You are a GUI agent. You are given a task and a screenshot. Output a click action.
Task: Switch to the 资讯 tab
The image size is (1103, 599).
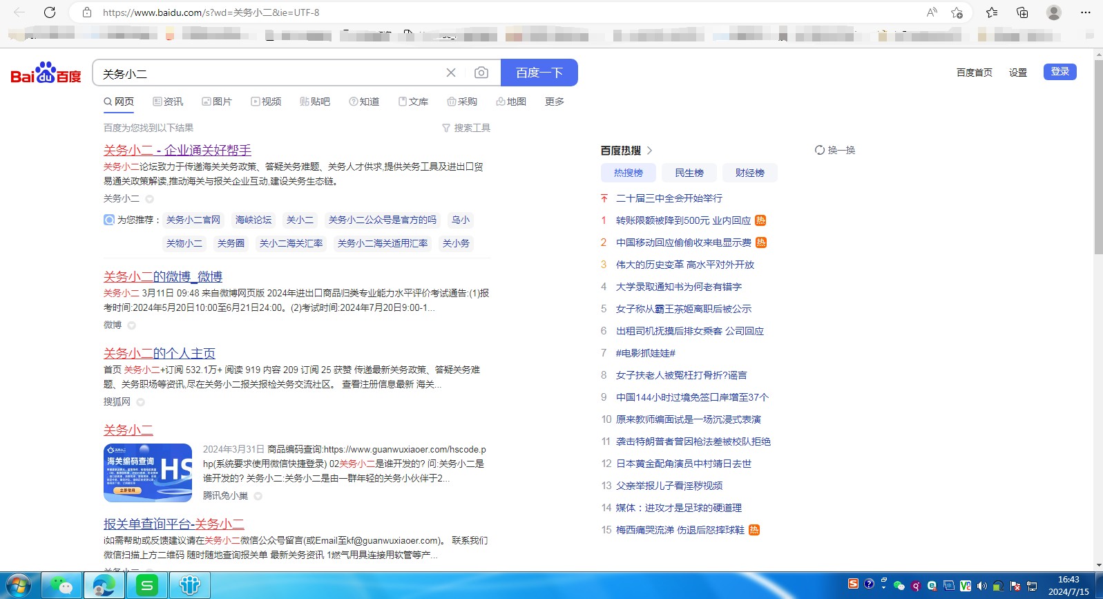point(168,102)
